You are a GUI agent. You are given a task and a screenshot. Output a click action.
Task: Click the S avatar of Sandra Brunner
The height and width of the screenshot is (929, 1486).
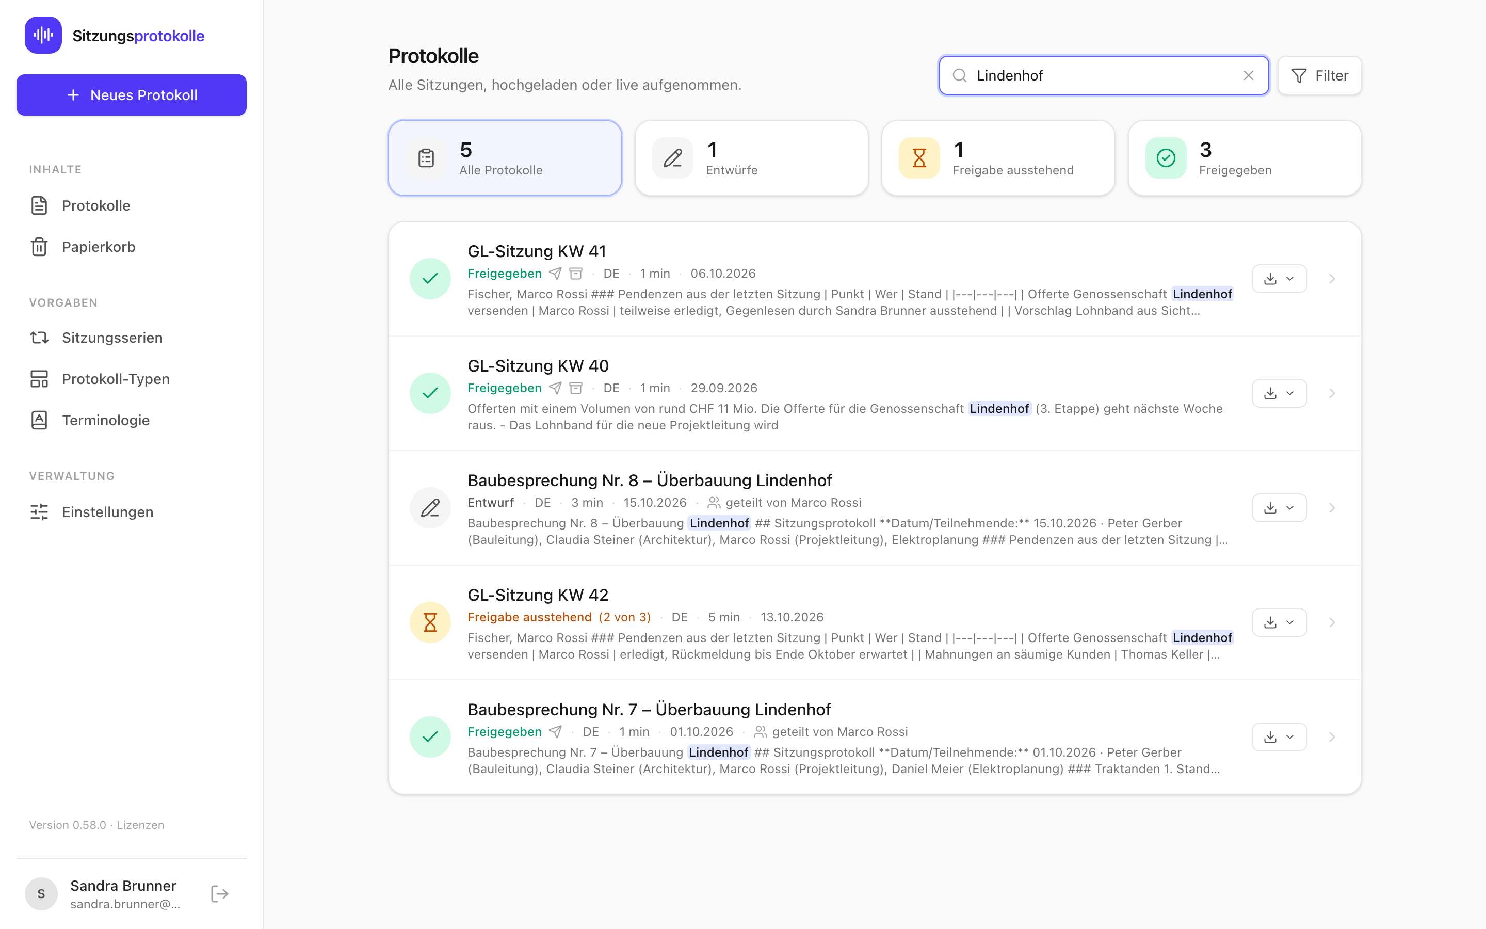tap(41, 893)
